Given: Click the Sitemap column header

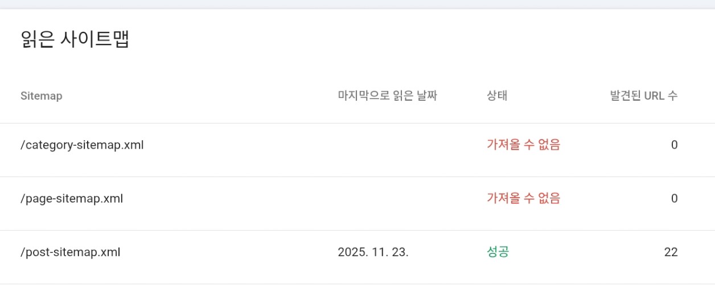Looking at the screenshot, I should pyautogui.click(x=41, y=96).
